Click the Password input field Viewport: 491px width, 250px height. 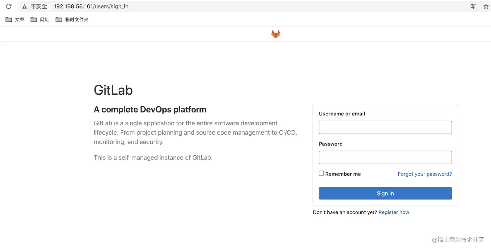385,157
